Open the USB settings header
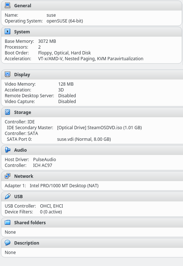This screenshot has height=266, width=183. [18, 196]
